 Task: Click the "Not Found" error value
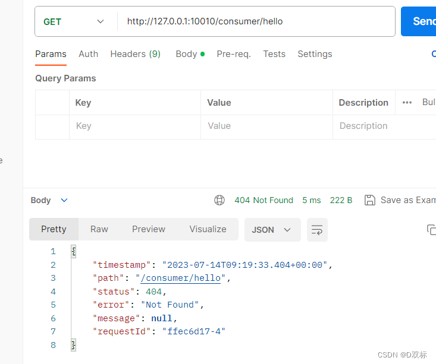pyautogui.click(x=170, y=305)
